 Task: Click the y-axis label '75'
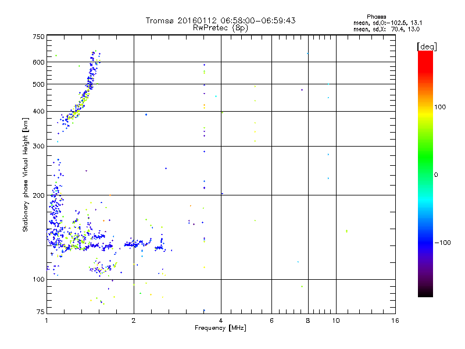tap(41, 312)
